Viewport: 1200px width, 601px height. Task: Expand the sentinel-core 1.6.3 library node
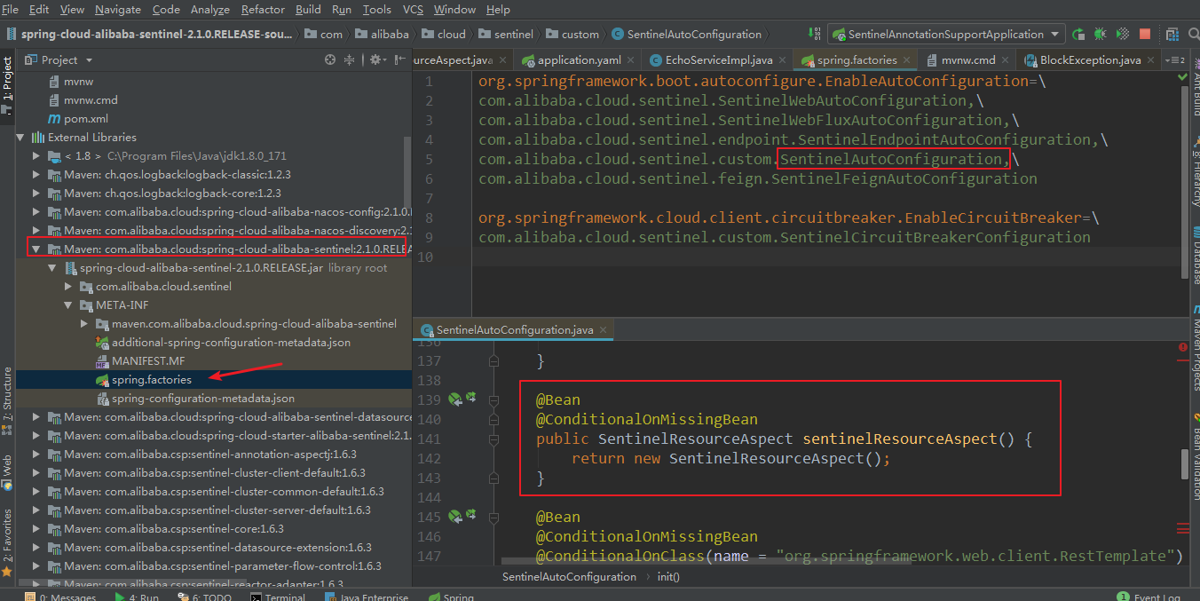coord(37,529)
